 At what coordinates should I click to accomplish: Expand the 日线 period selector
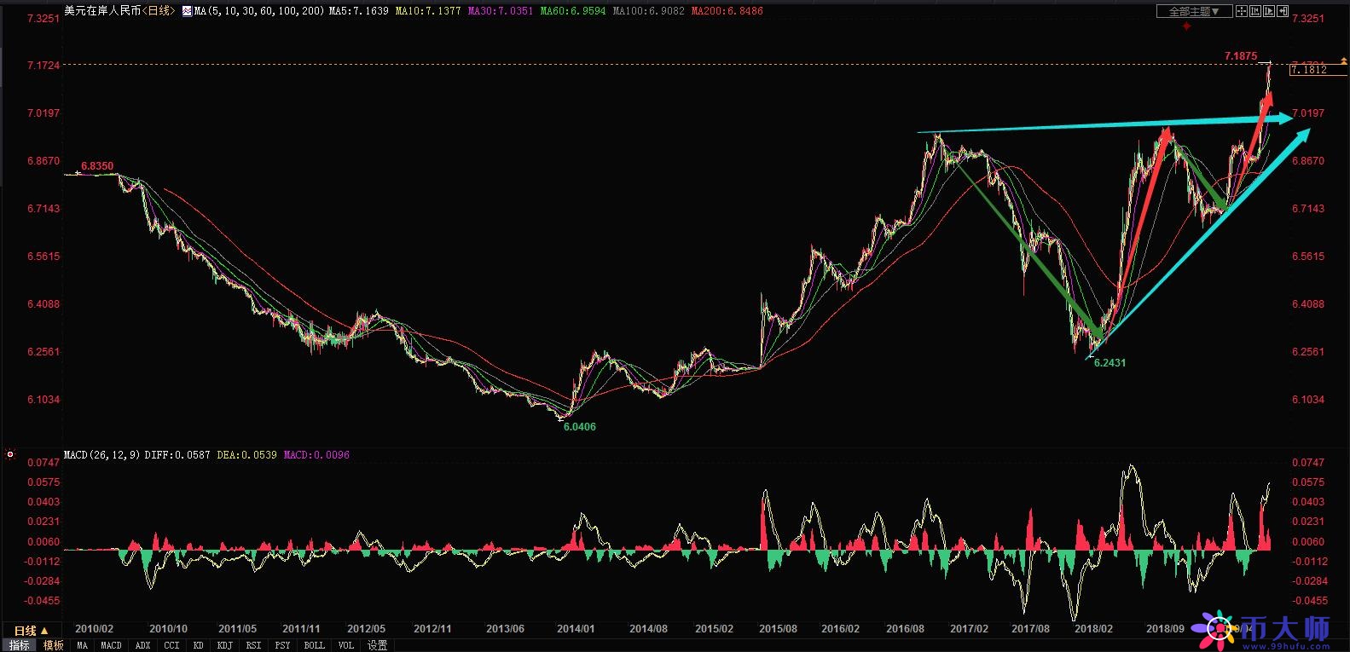click(31, 631)
